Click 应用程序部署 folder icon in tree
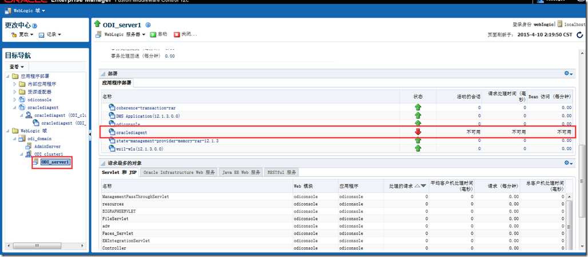 pyautogui.click(x=15, y=76)
